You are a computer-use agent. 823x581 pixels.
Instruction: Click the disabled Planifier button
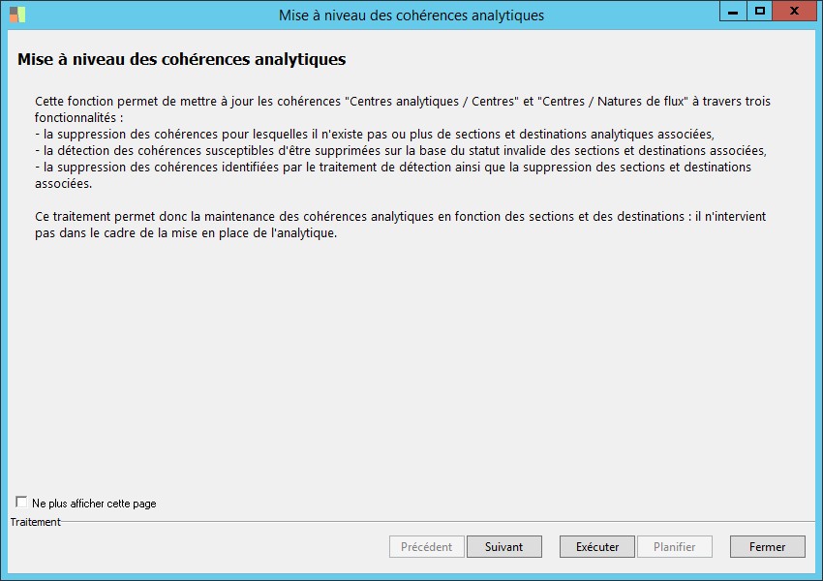click(674, 547)
